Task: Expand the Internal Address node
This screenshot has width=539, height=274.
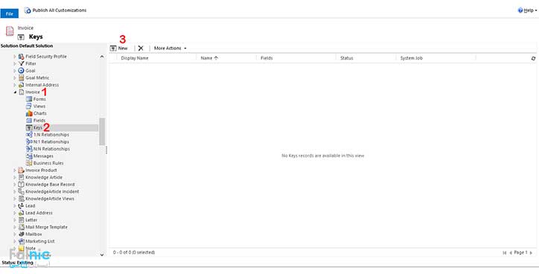Action: [x=15, y=85]
